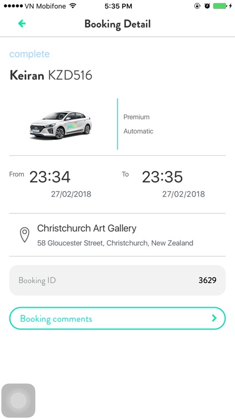The image size is (235, 419).
Task: Tap the Keiran KZD516 vehicle title
Action: click(51, 75)
